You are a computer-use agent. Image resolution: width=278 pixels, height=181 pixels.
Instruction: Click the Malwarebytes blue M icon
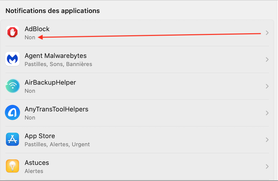pyautogui.click(x=12, y=59)
